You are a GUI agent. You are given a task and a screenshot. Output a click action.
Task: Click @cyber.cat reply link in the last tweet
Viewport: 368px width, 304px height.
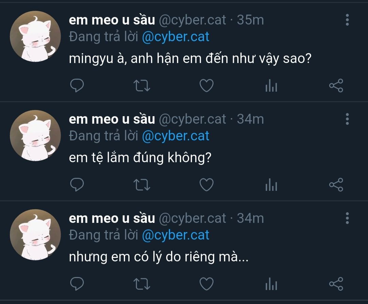pyautogui.click(x=175, y=235)
